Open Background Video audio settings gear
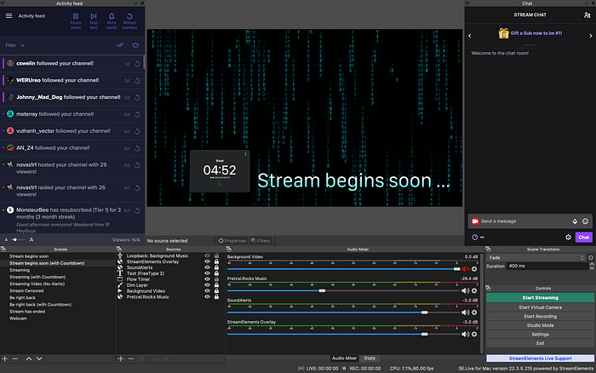Viewport: 596px width, 373px height. [x=474, y=269]
